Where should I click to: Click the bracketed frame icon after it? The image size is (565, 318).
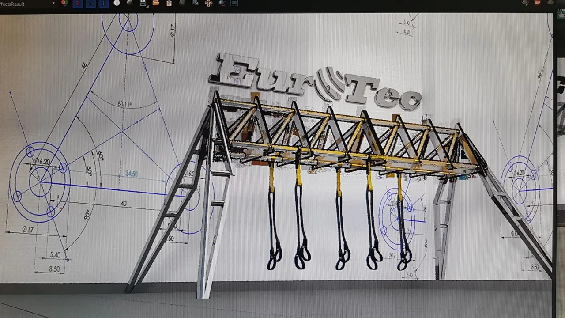pyautogui.click(x=234, y=3)
